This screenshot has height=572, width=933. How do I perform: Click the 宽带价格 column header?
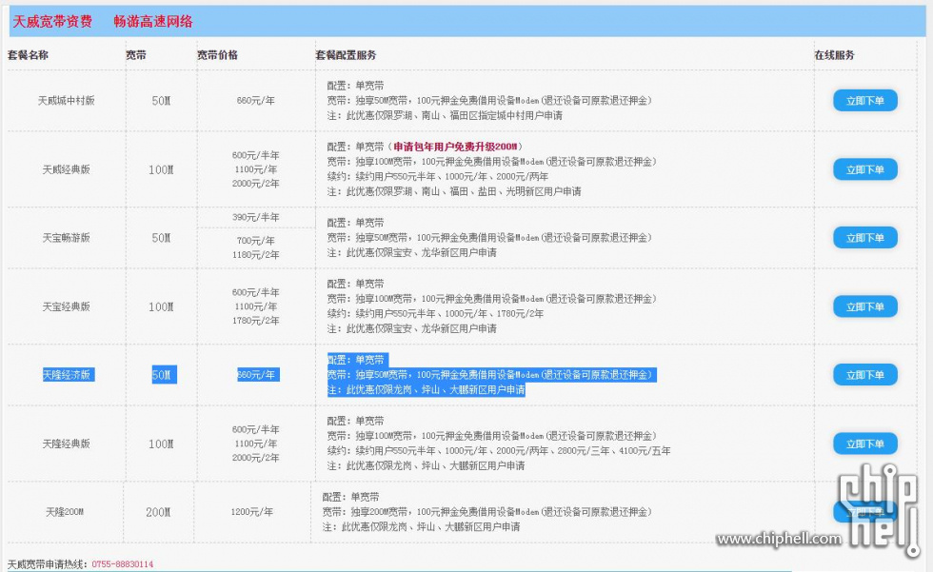pyautogui.click(x=217, y=55)
